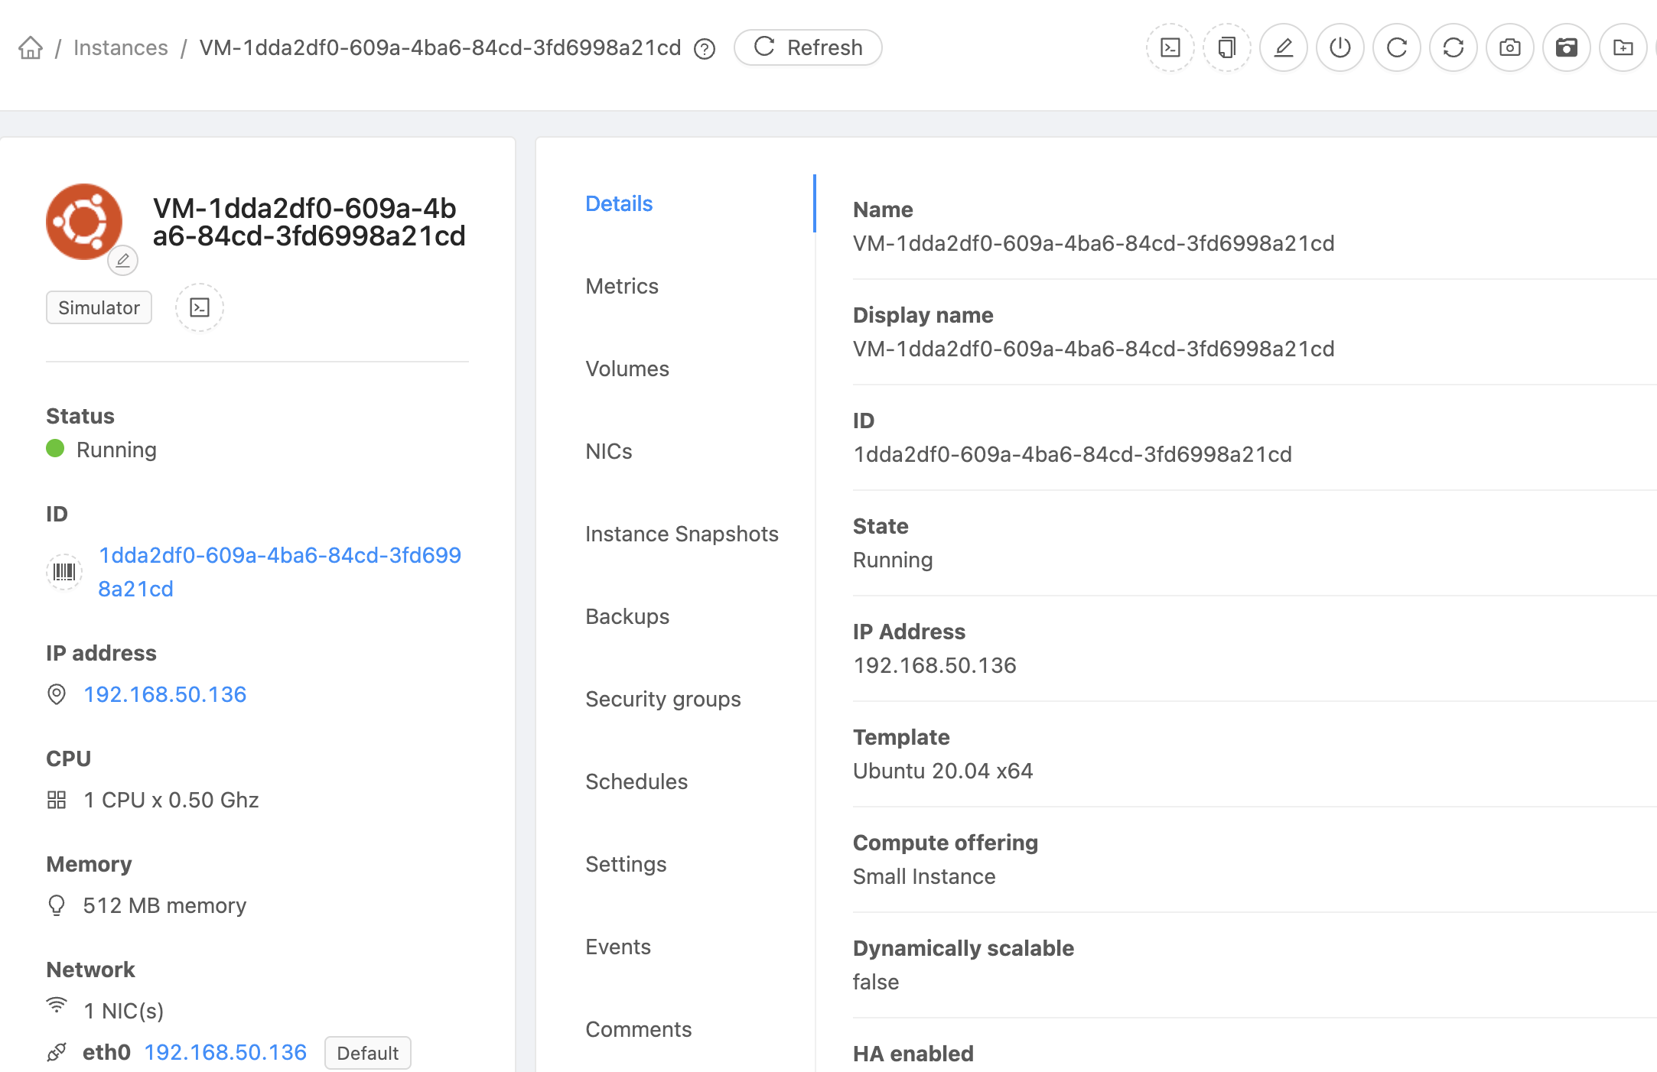Open the console icon beside the Simulator tag

199,307
